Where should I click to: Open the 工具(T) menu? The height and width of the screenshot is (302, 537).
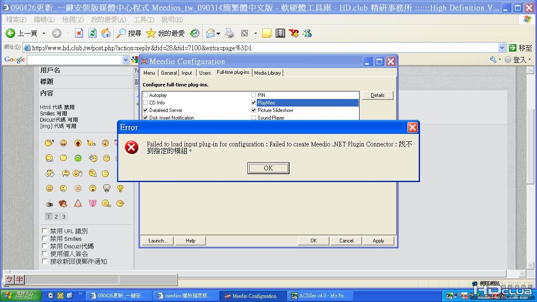(143, 20)
